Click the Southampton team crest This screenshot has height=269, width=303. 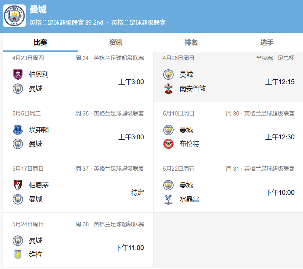[168, 89]
